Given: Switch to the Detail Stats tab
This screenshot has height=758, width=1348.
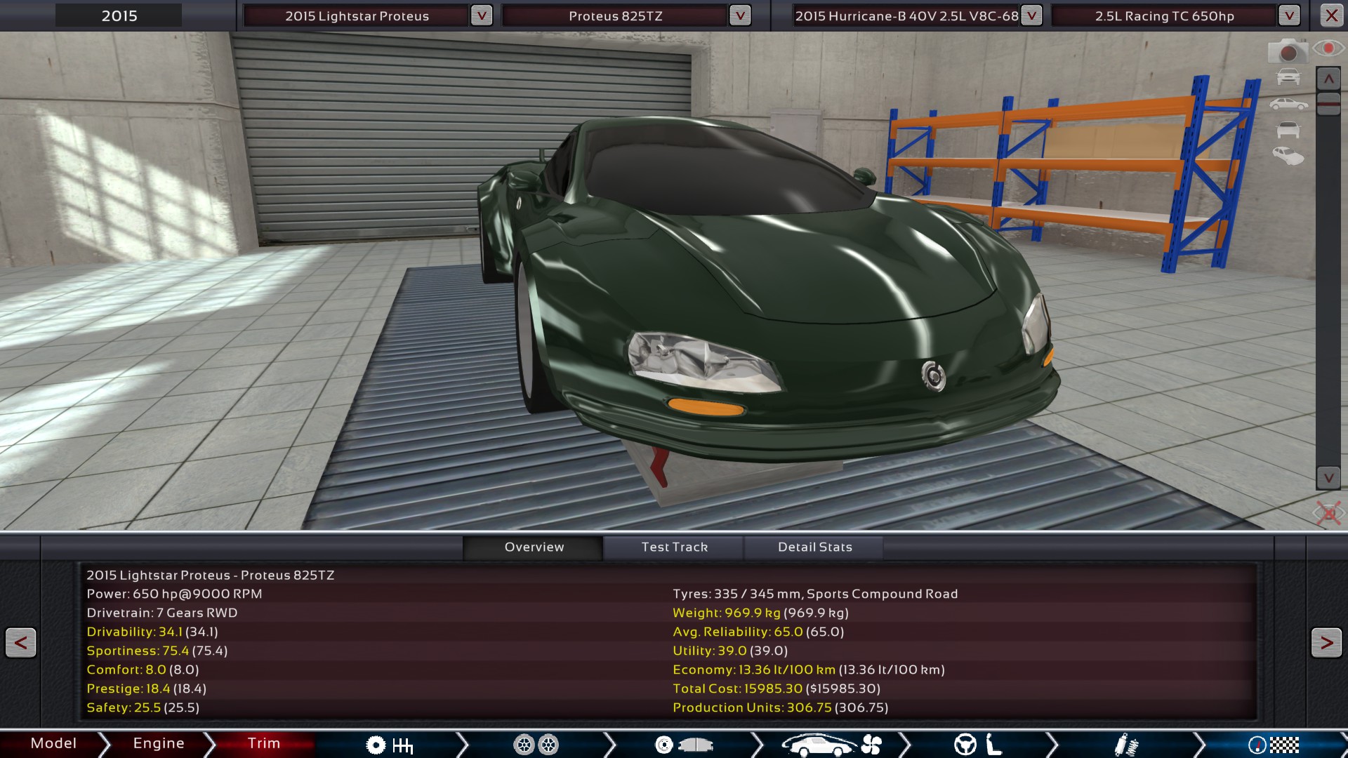Looking at the screenshot, I should [x=814, y=547].
